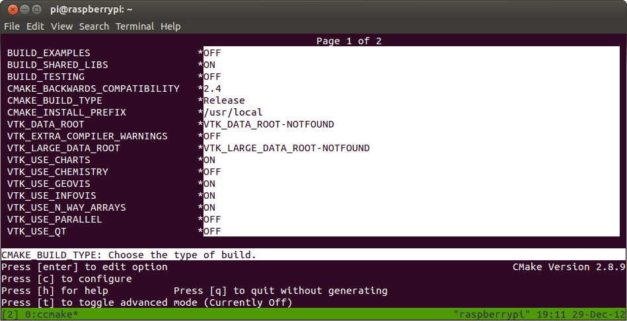Click the ON value of VTK_USE_CHARTS
The image size is (627, 321).
coord(209,160)
